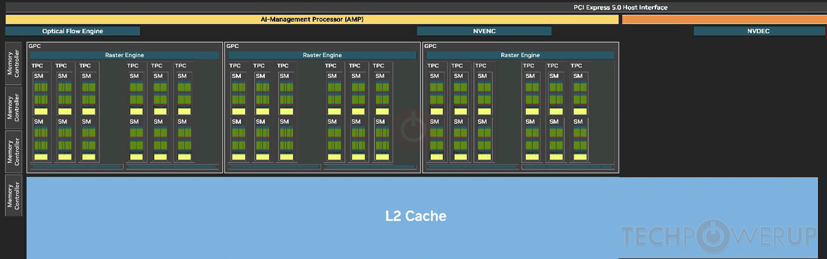The image size is (827, 259).
Task: Click the last TPC label in rightmost GPC
Action: pos(576,66)
